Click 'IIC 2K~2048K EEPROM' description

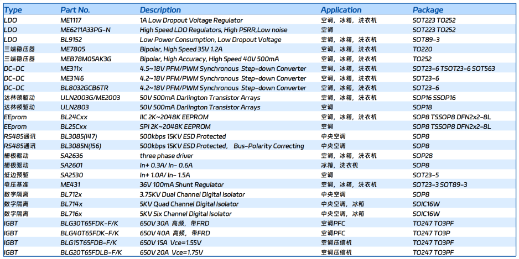174,117
